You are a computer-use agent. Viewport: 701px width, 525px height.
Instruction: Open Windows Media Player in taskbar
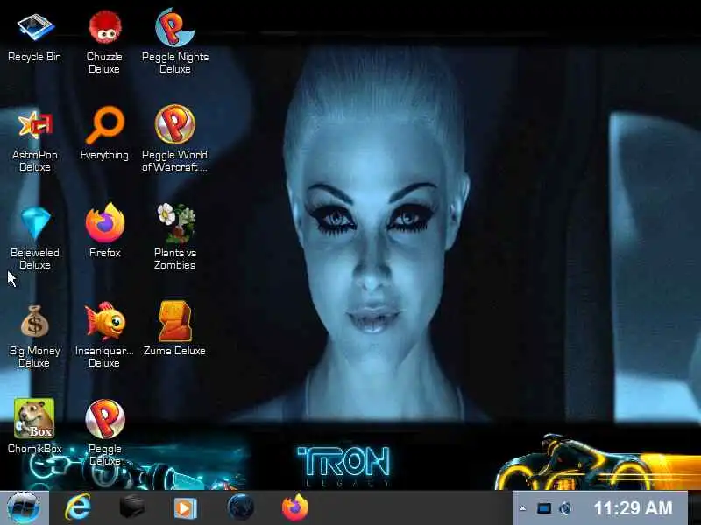tap(186, 508)
